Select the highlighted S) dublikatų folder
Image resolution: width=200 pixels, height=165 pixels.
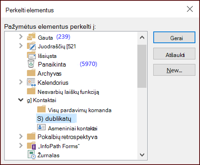pos(56,119)
